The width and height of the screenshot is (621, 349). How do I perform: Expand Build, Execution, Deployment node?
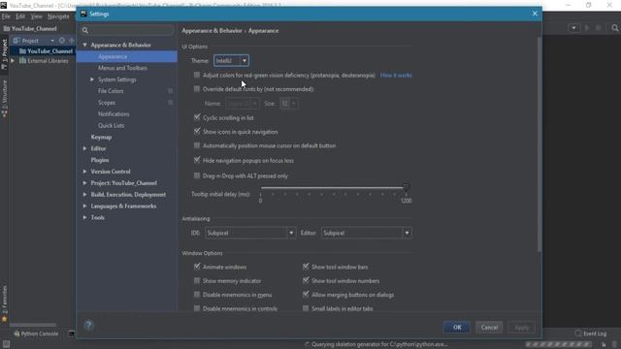click(x=84, y=194)
